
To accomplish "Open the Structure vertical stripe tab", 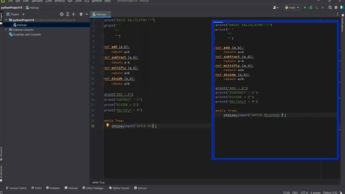I will [x=1, y=154].
